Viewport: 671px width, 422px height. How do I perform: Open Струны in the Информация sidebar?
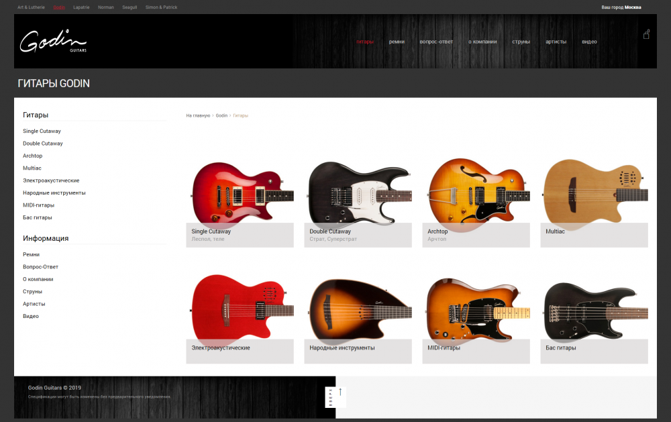click(32, 291)
